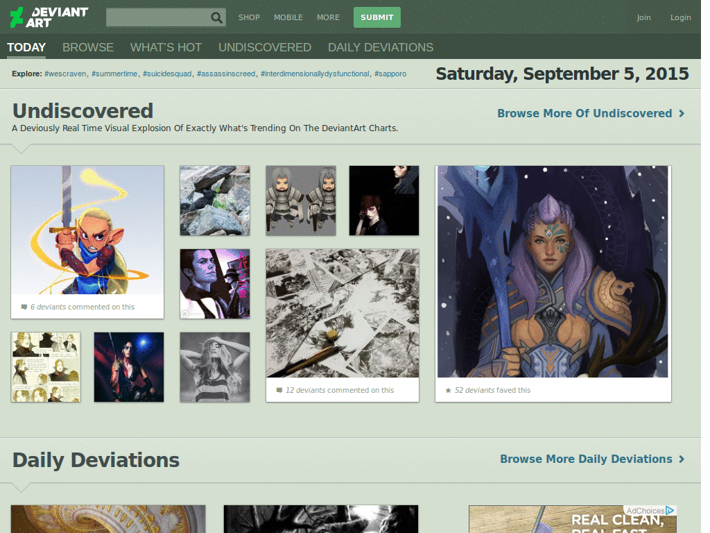Open the comic page thumbnail
The height and width of the screenshot is (533, 710).
[x=46, y=367]
